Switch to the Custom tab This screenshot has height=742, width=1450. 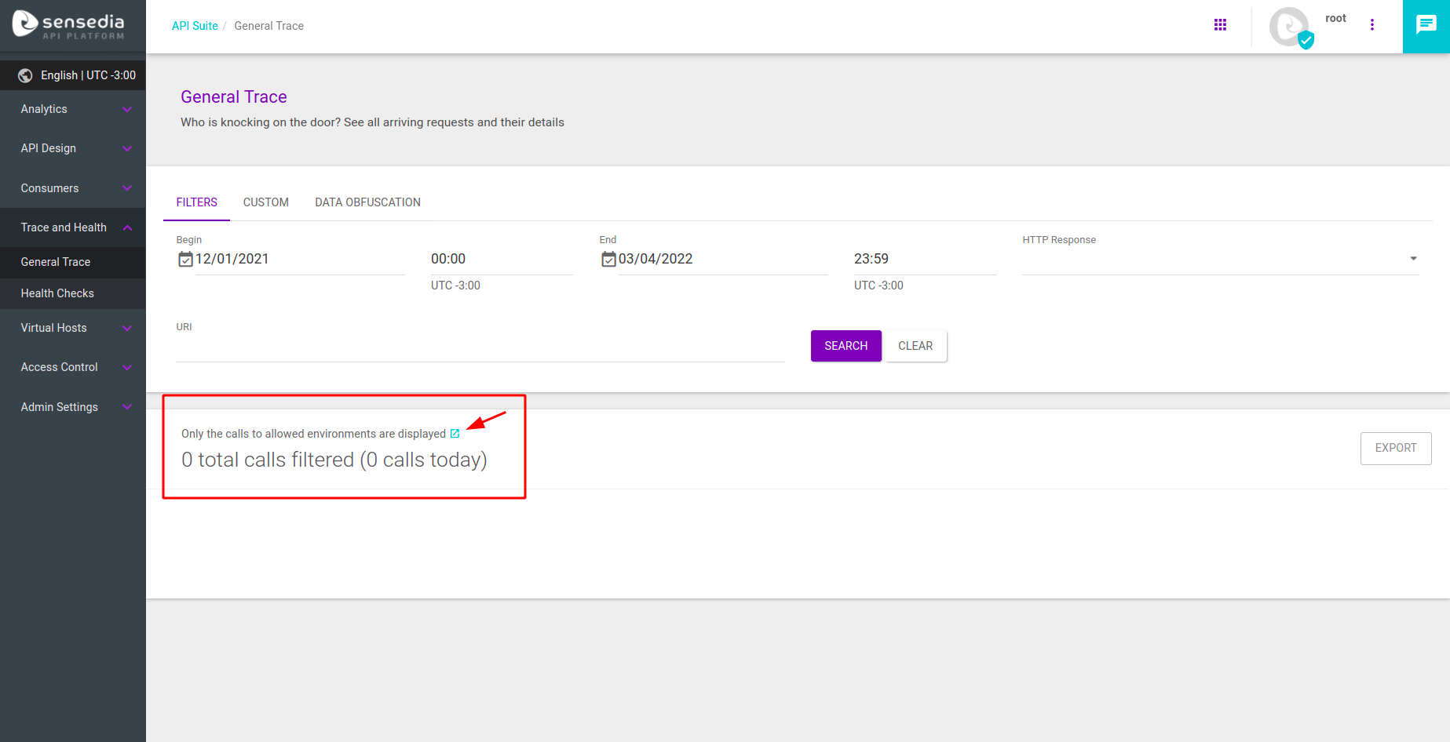265,202
